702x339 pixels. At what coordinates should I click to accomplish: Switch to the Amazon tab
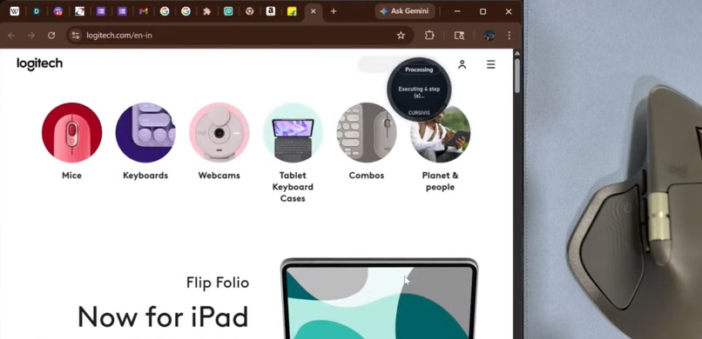(x=270, y=11)
